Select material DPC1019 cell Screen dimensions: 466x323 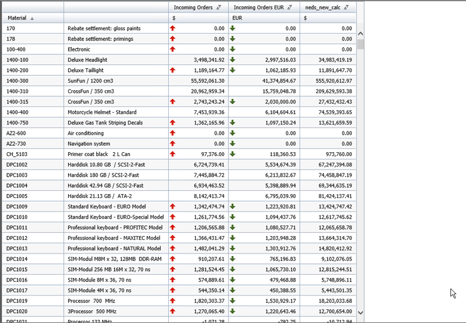[x=33, y=300]
